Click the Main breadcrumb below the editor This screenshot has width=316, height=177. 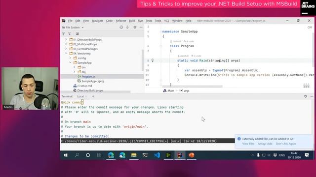click(169, 90)
